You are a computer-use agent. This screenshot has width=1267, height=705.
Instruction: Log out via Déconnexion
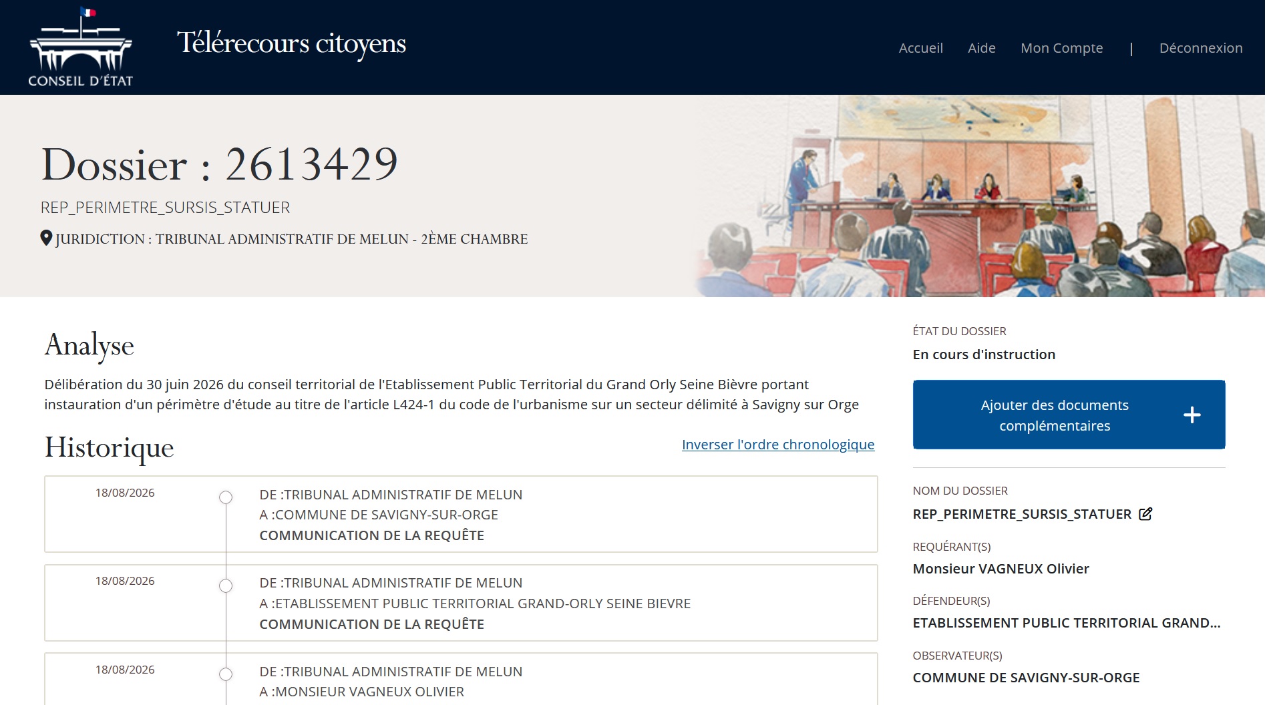tap(1200, 48)
